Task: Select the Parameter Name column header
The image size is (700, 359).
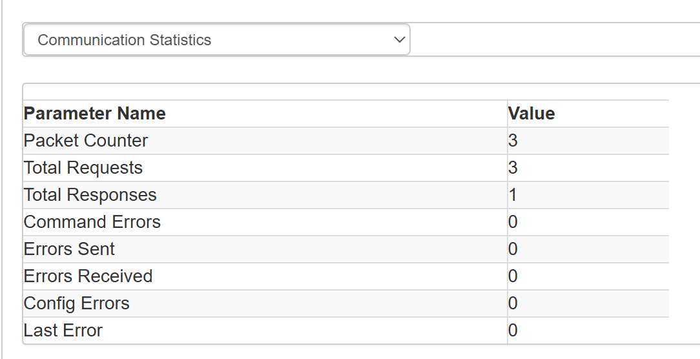Action: coord(95,114)
